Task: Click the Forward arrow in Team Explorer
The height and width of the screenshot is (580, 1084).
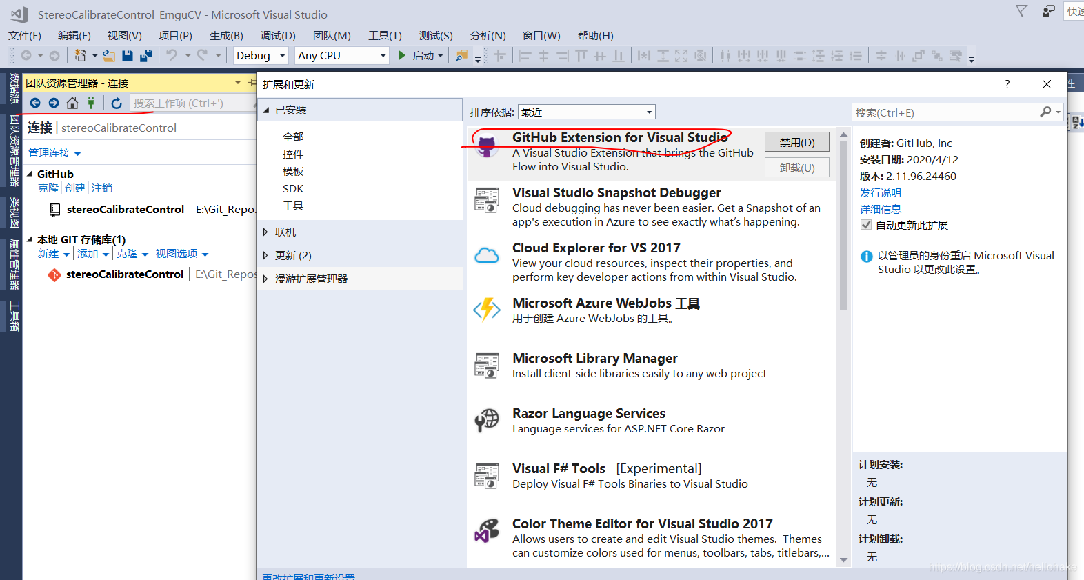Action: pyautogui.click(x=54, y=103)
